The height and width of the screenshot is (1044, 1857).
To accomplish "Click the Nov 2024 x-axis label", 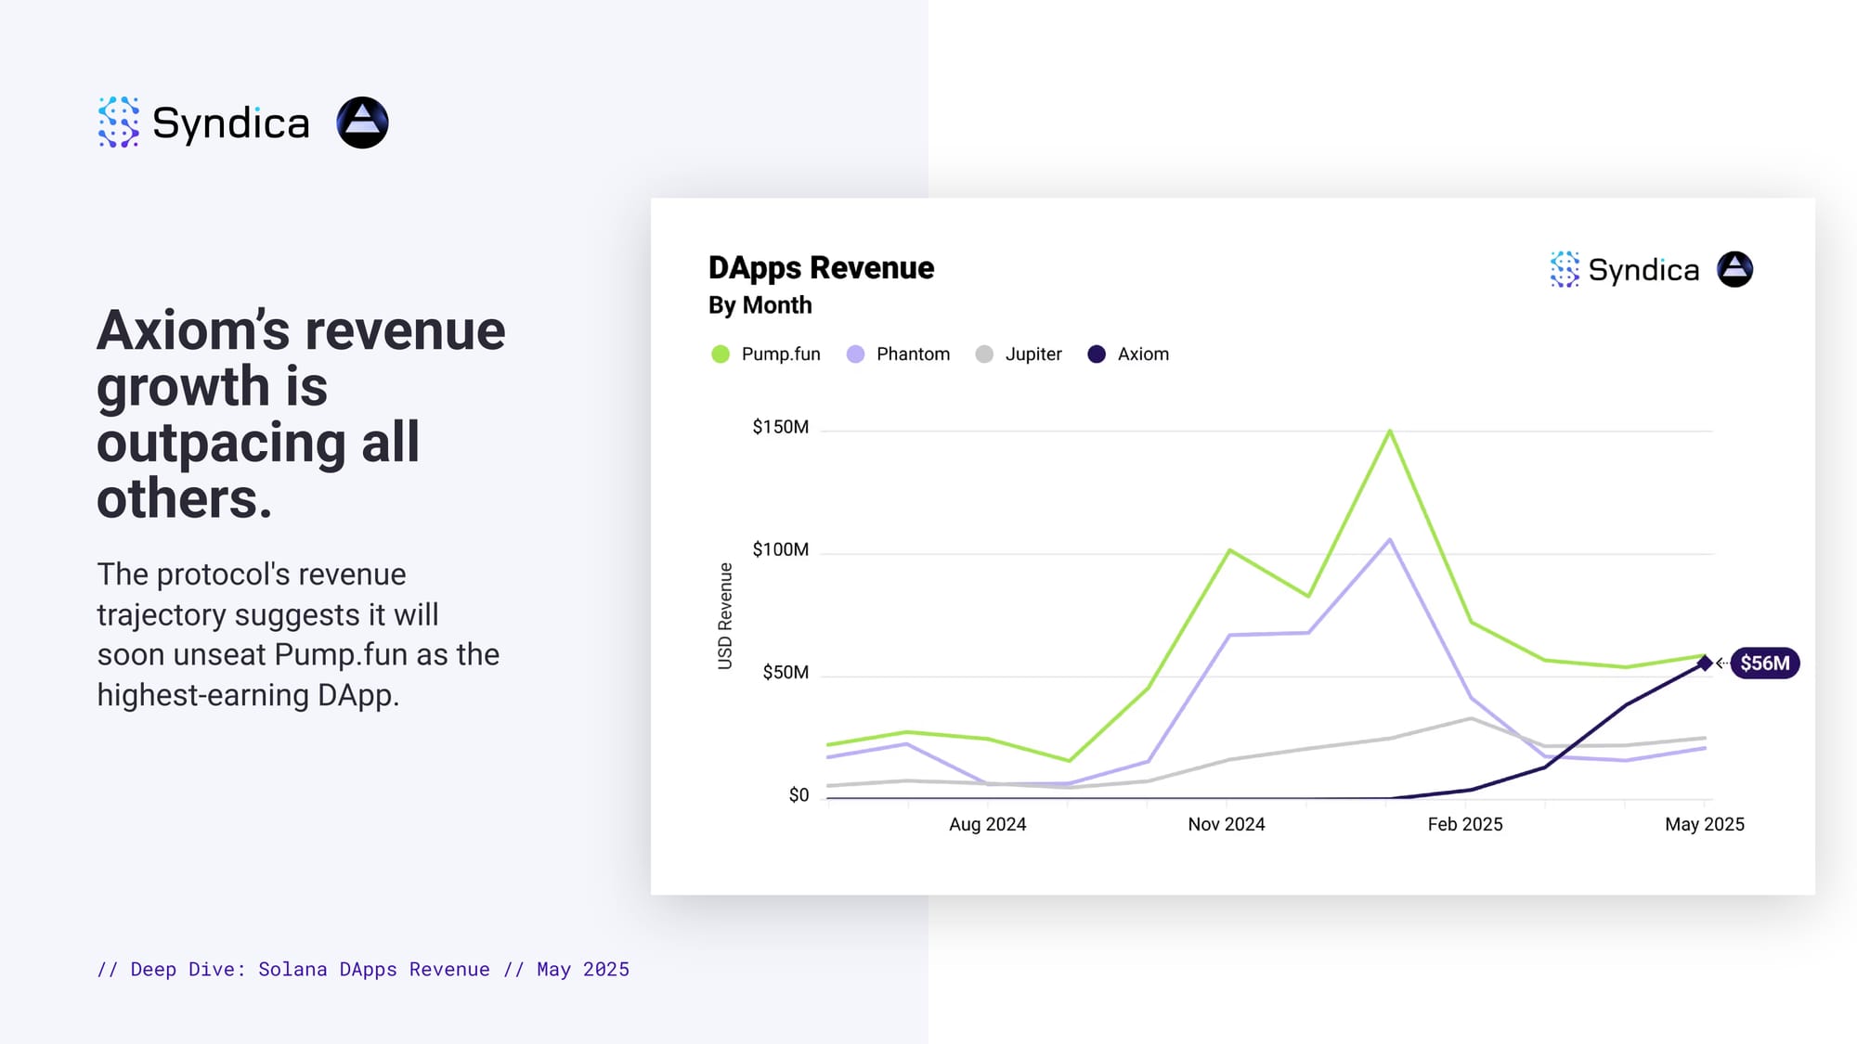I will (x=1226, y=824).
